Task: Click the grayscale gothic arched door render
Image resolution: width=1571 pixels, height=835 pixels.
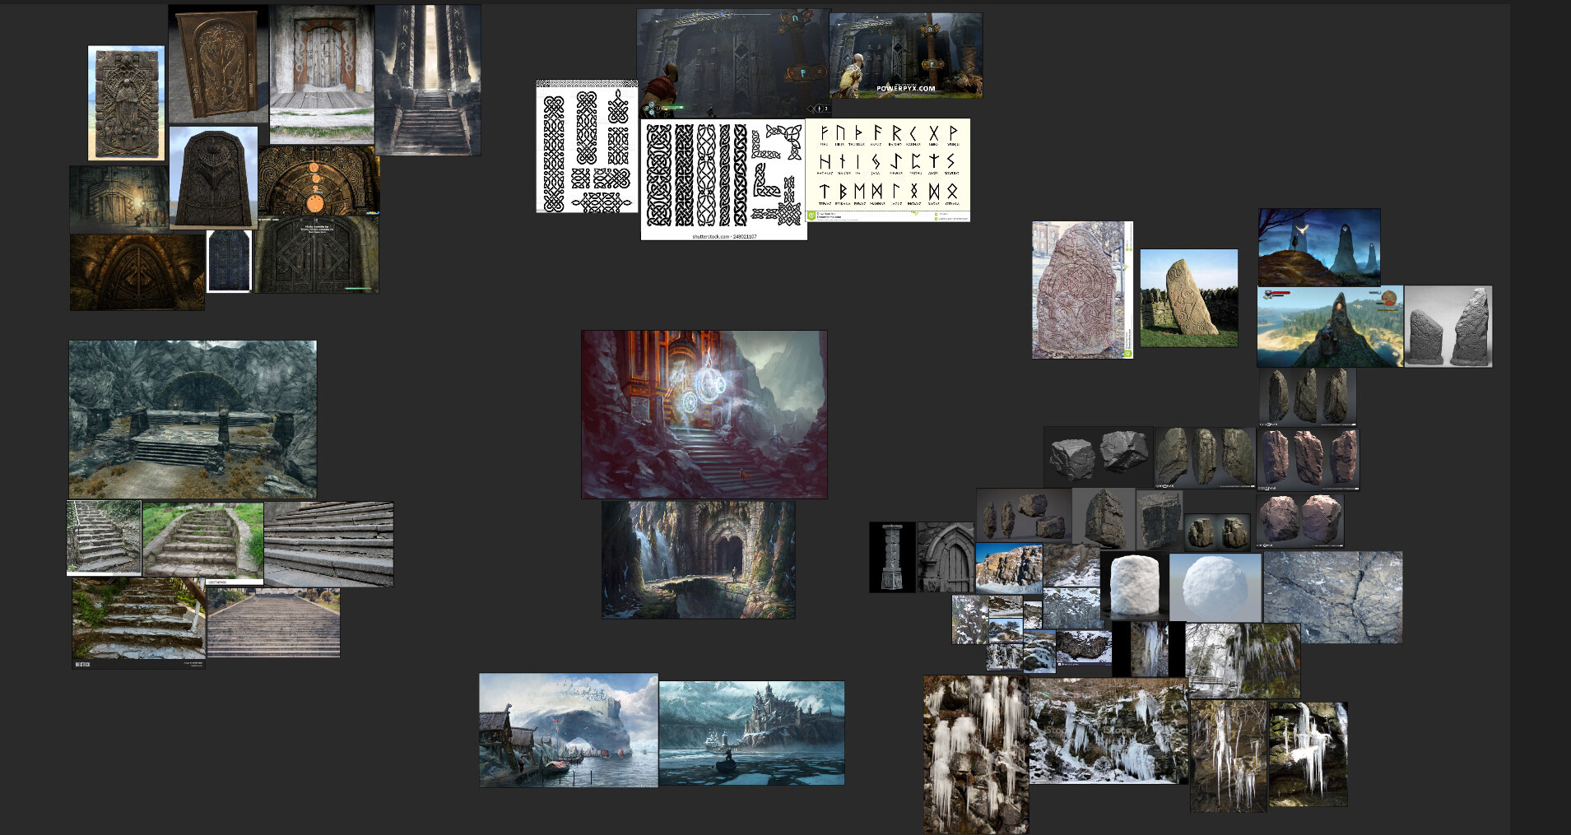Action: pyautogui.click(x=946, y=557)
